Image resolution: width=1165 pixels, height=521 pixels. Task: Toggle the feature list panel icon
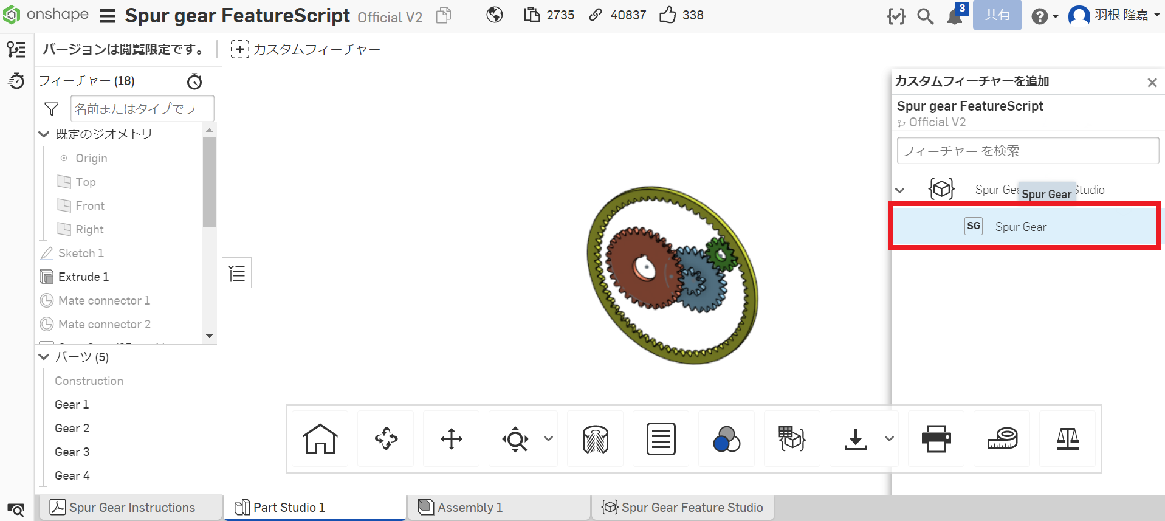16,49
